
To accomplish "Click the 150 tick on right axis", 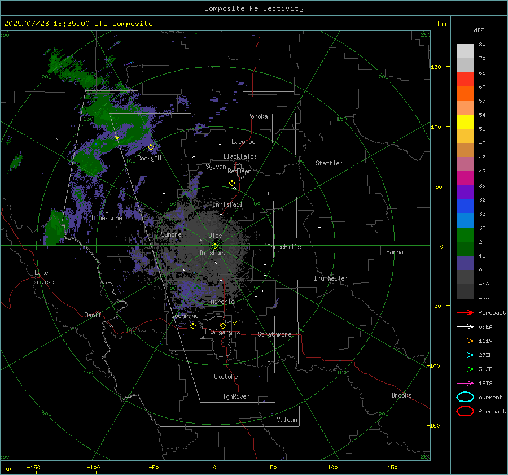I will point(436,67).
